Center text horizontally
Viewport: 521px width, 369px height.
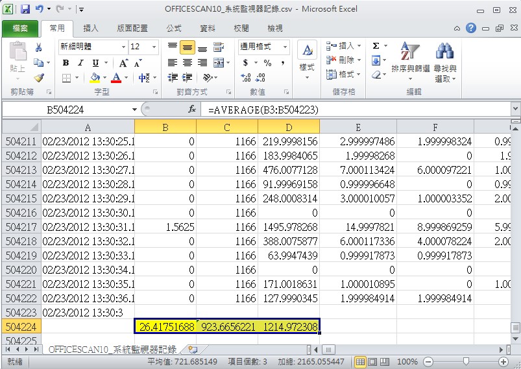click(188, 62)
